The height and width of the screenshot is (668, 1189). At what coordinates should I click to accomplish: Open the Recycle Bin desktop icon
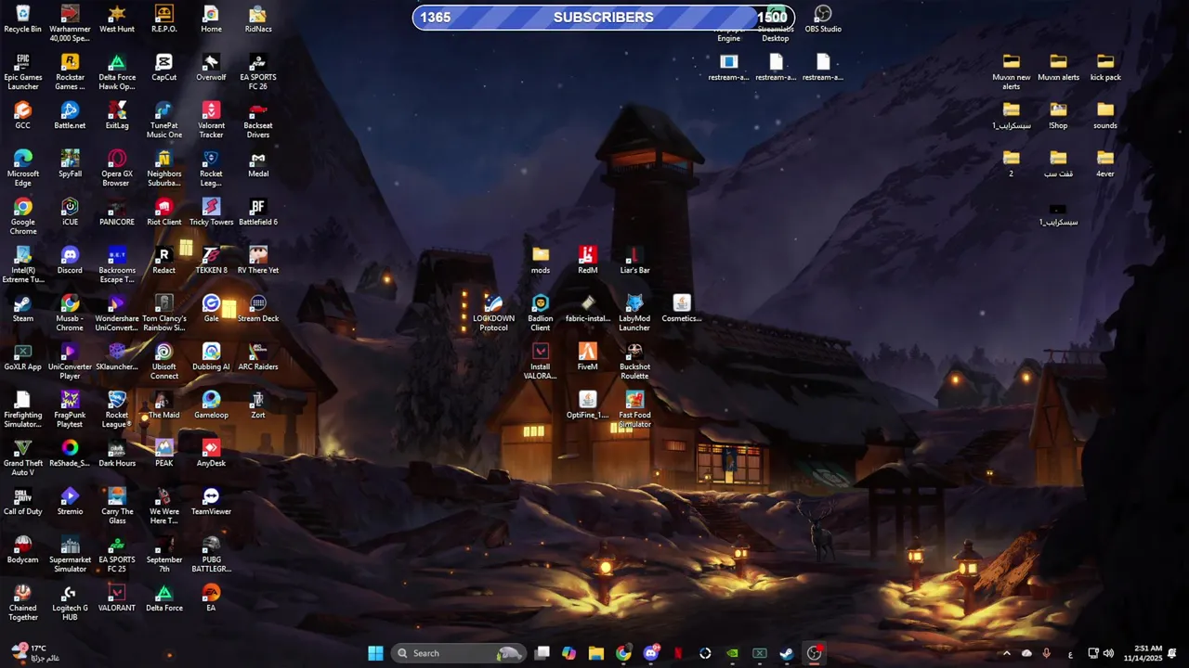tap(23, 19)
